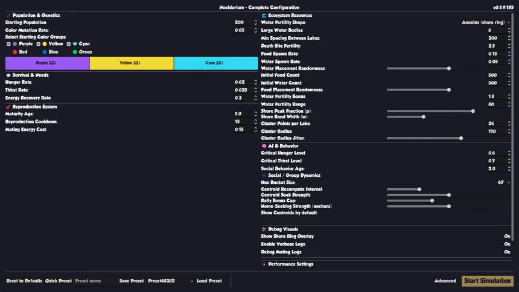Click the Debug Visuals tools icon
The image size is (519, 292).
click(x=264, y=229)
